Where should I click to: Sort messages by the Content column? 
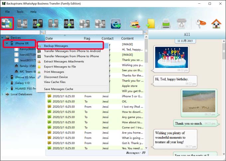[127, 38]
